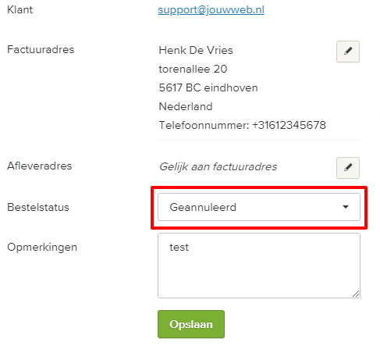
Task: Focus the Opmerkingen text area
Action: click(259, 266)
